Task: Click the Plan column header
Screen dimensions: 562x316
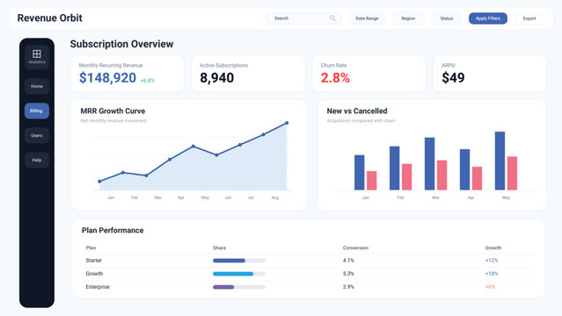Action: pyautogui.click(x=91, y=248)
